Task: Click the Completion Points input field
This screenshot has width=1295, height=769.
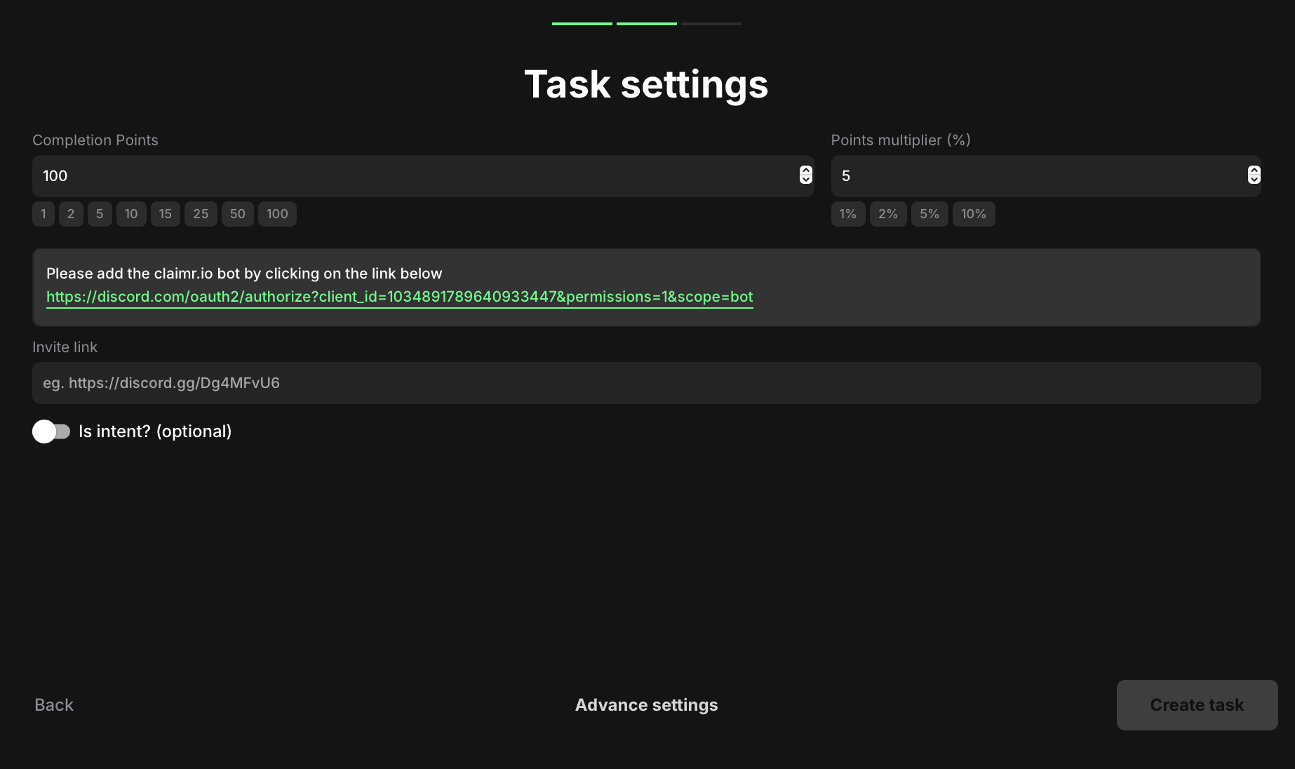Action: pyautogui.click(x=414, y=176)
